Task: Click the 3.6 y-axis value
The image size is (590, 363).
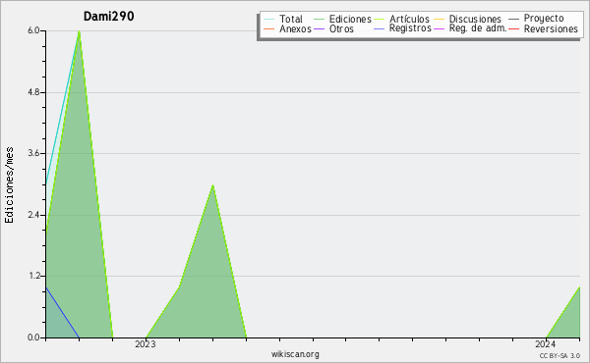Action: pos(33,153)
